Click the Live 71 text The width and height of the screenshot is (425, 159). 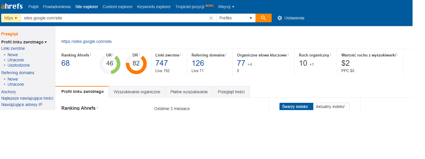tap(198, 71)
